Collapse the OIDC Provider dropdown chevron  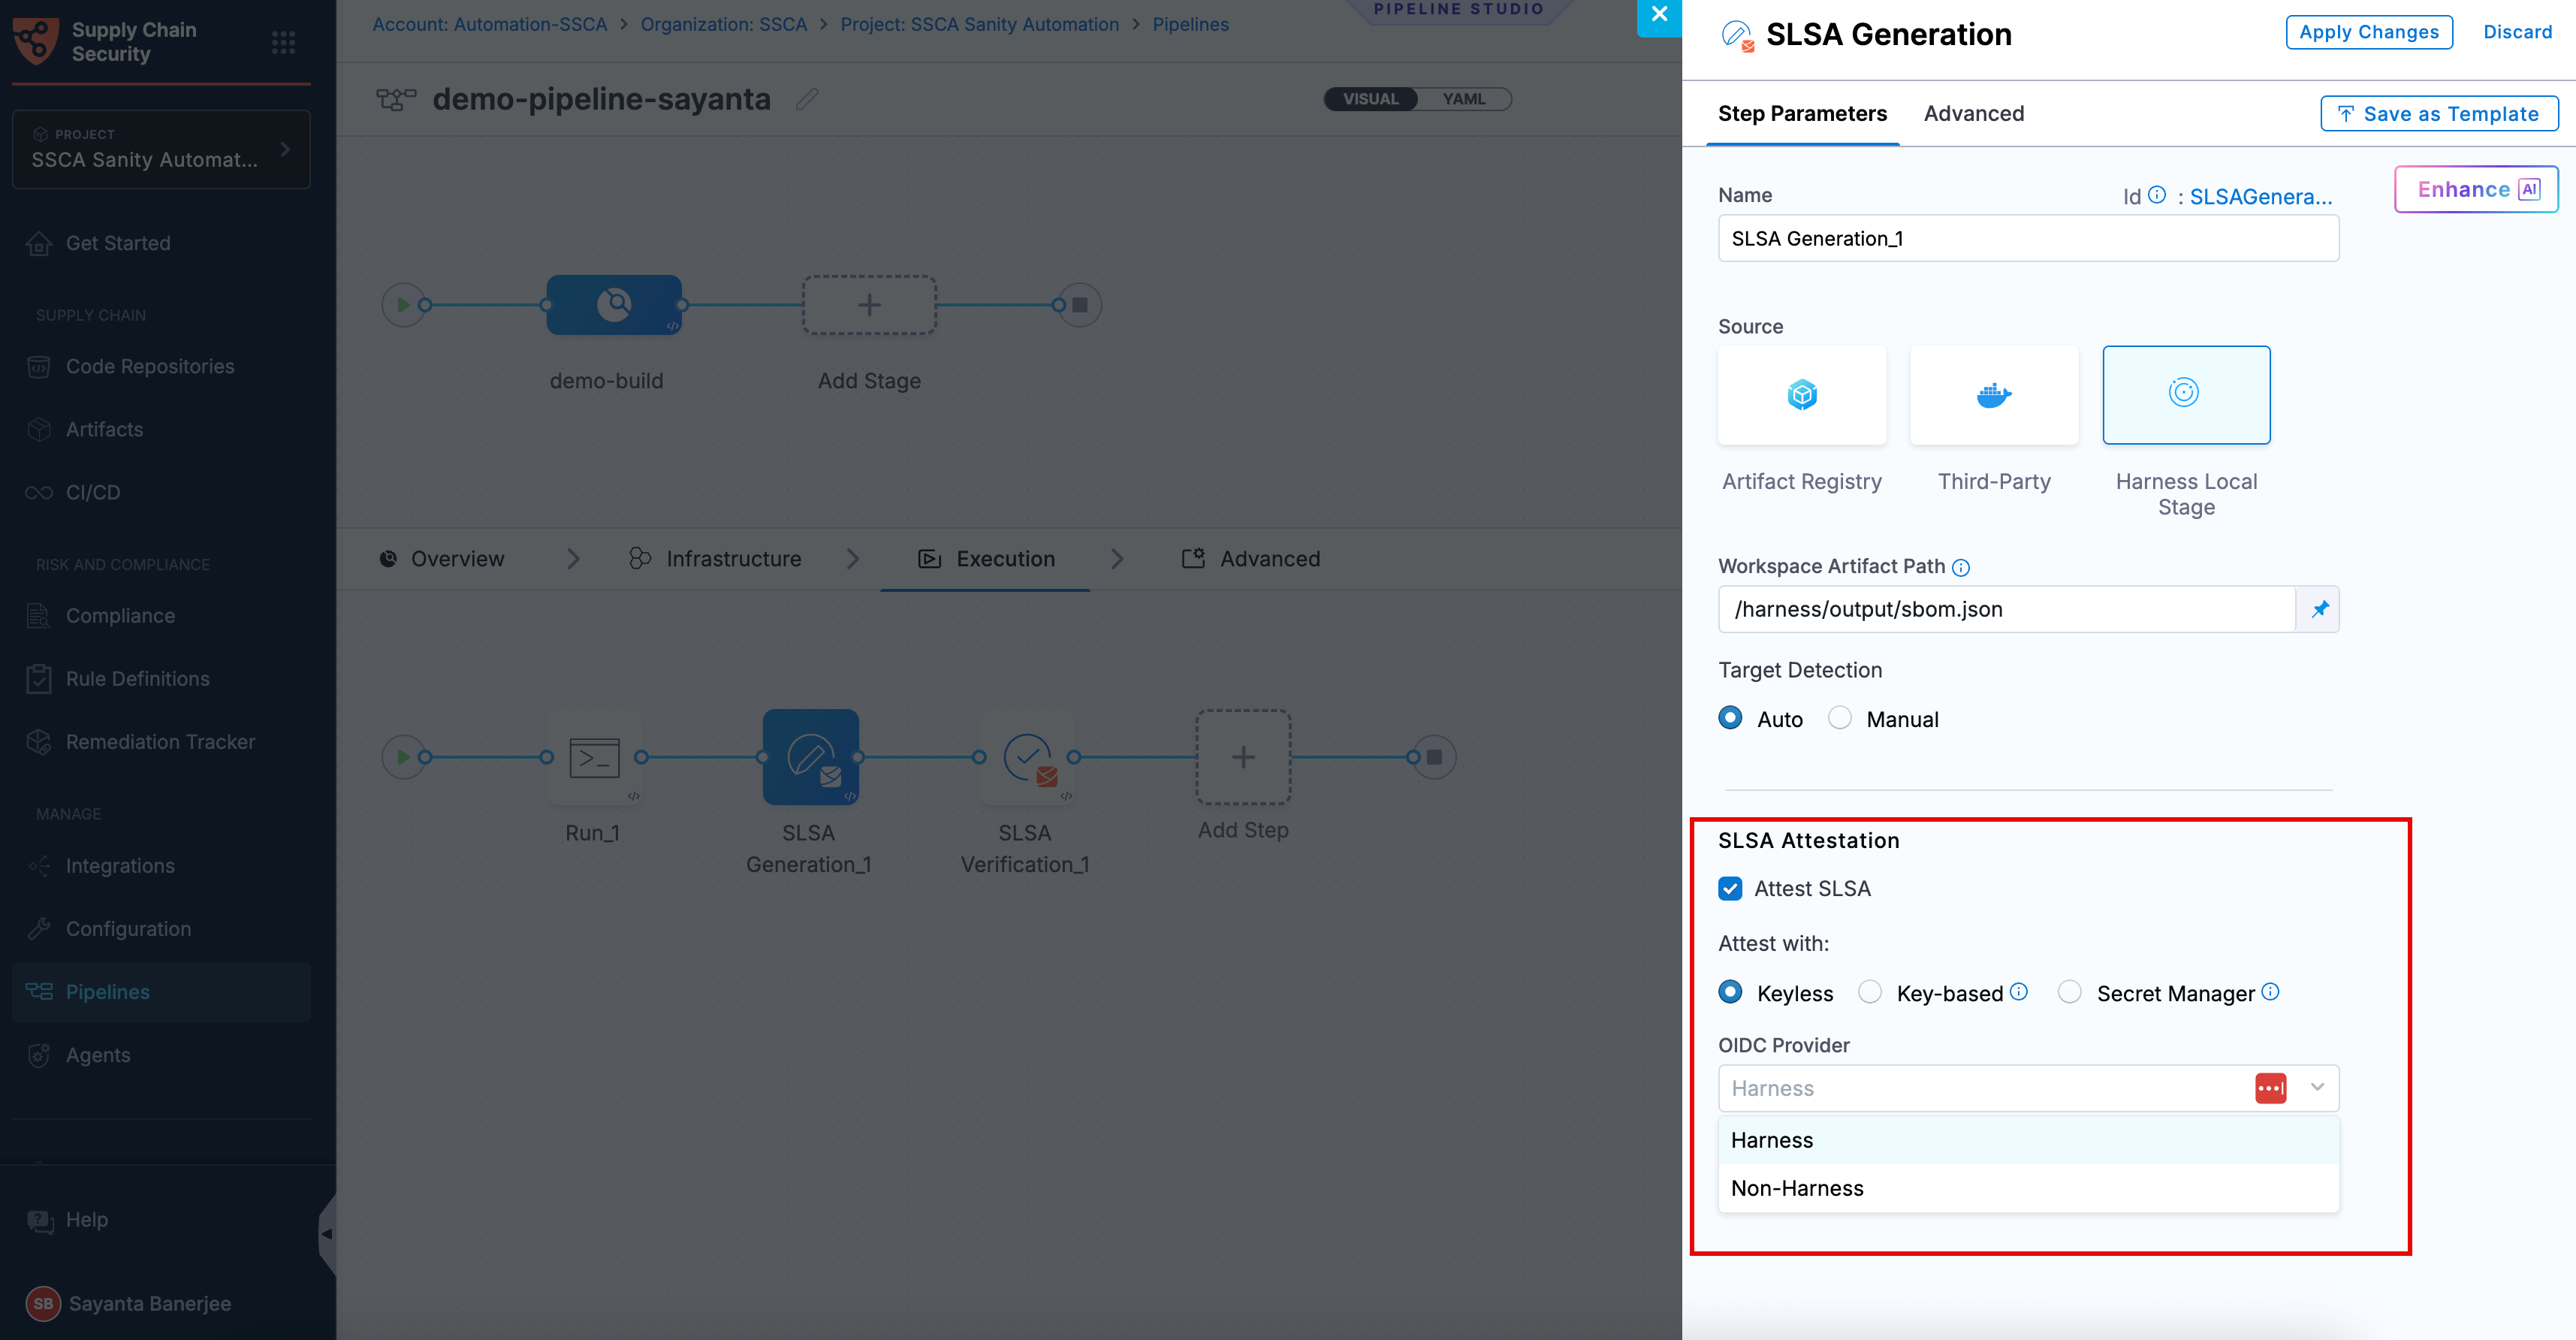pyautogui.click(x=2317, y=1087)
